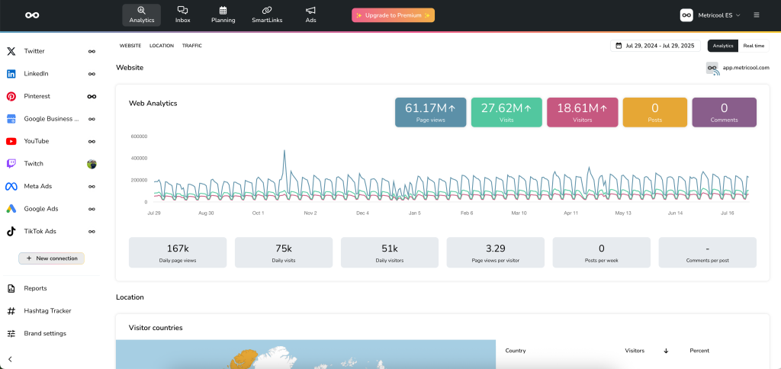The image size is (781, 369).
Task: Select the LinkedIn sidebar connection
Action: 36,74
